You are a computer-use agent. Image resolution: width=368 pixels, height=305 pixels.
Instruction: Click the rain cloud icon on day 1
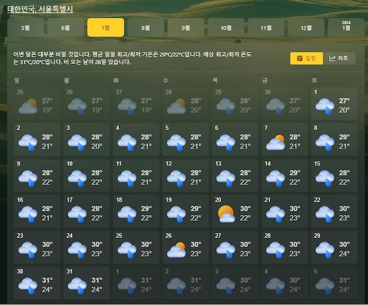click(x=324, y=106)
